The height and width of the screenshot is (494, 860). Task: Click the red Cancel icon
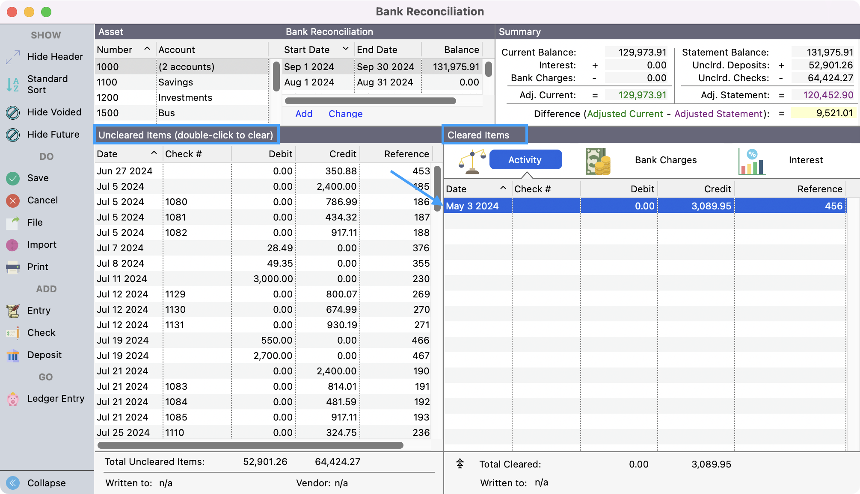click(13, 200)
